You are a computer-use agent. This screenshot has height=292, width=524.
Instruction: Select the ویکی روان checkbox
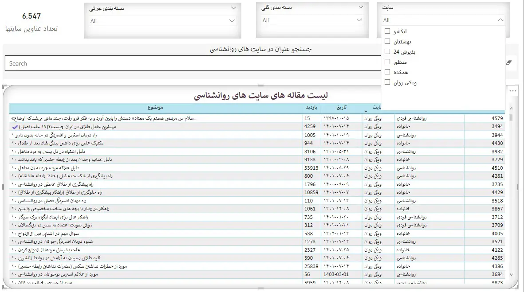point(387,82)
